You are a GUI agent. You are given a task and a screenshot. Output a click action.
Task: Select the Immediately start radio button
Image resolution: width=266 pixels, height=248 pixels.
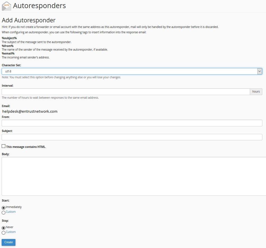(x=3, y=208)
